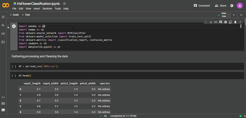Open the Files folder panel
246x118 pixels.
tap(3, 42)
